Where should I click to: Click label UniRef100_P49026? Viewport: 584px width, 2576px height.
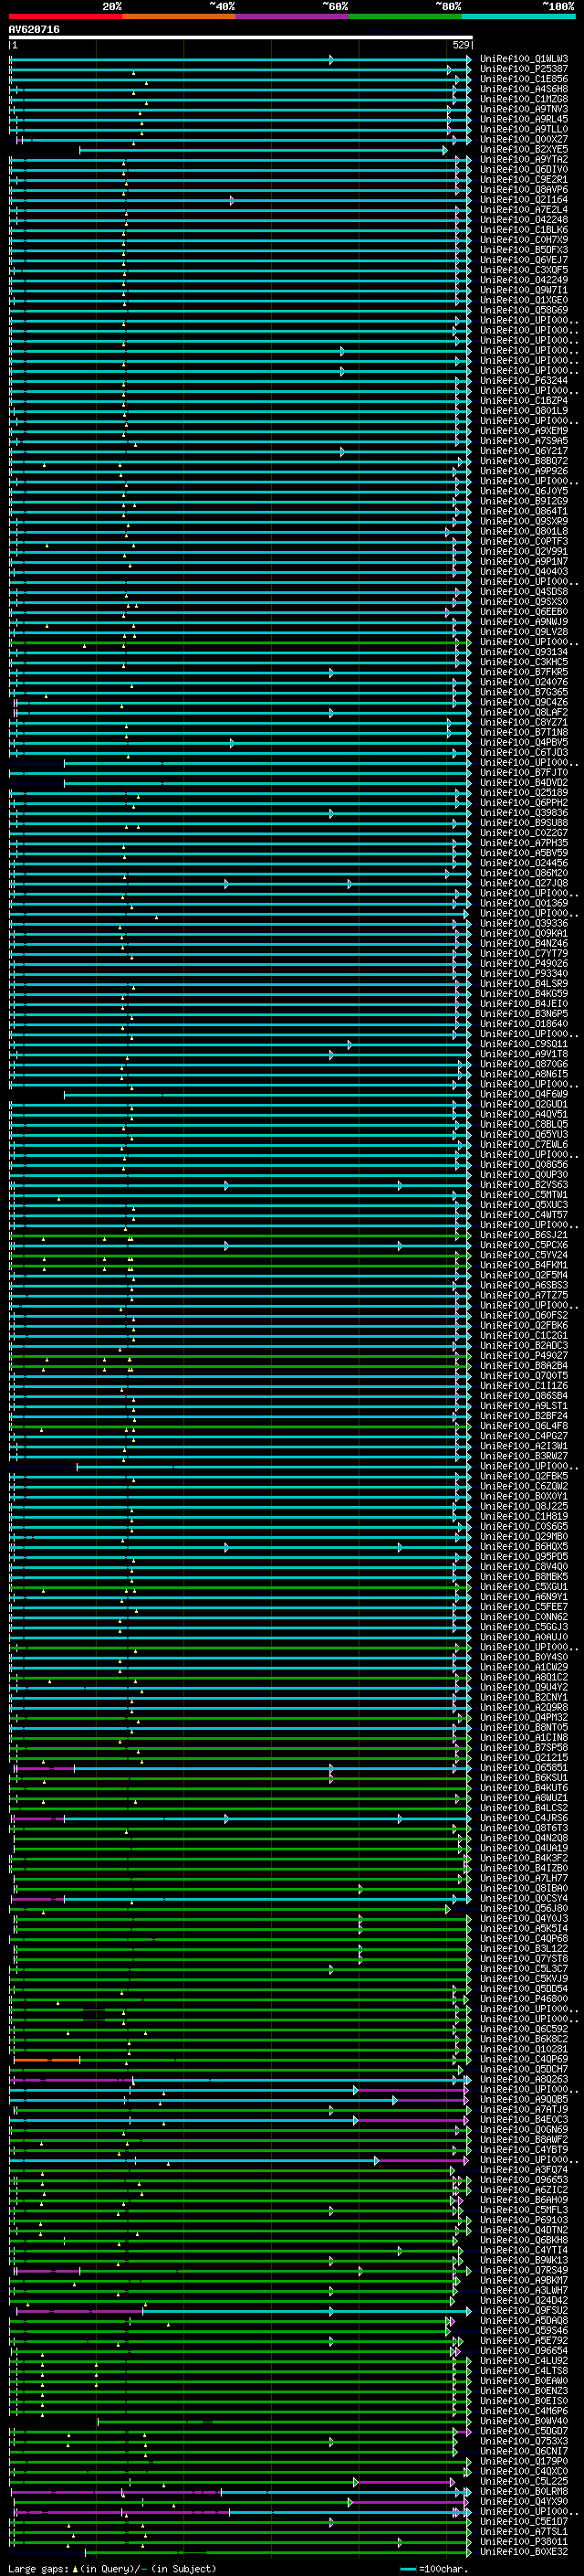524,964
